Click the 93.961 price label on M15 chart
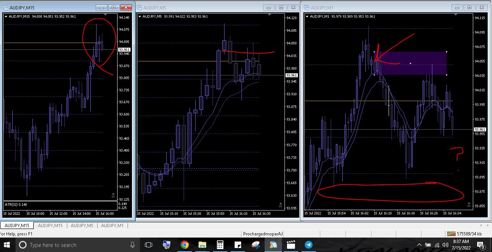Screen dimensions: 492x252 [x=124, y=49]
